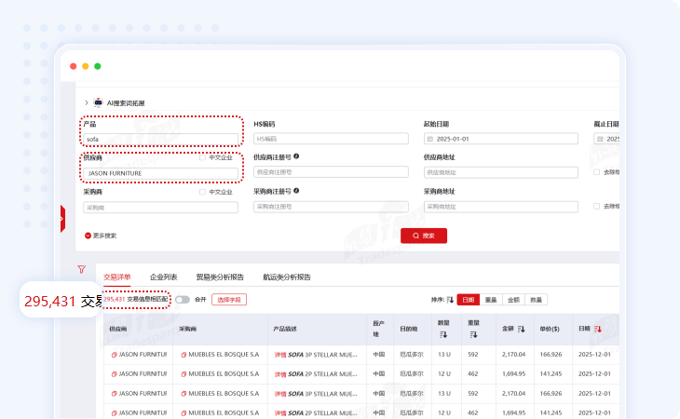The image size is (680, 419).
Task: Click the AI robot icon beside AI搜索词拓展
Action: point(98,102)
